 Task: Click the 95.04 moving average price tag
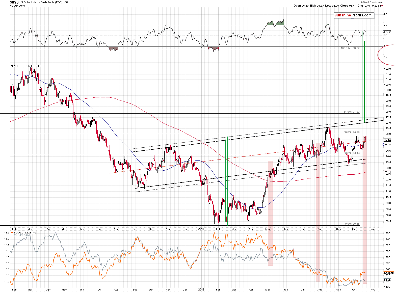click(387, 145)
